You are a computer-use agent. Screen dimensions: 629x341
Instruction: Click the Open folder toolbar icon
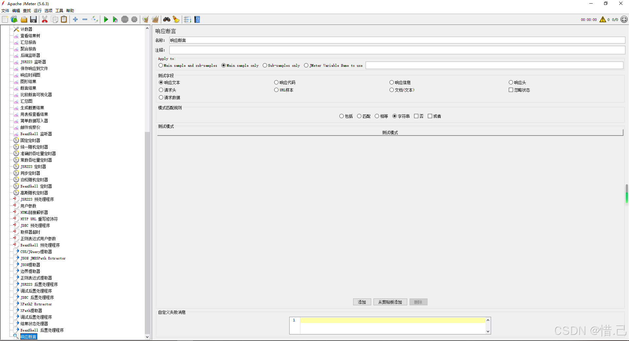click(24, 20)
